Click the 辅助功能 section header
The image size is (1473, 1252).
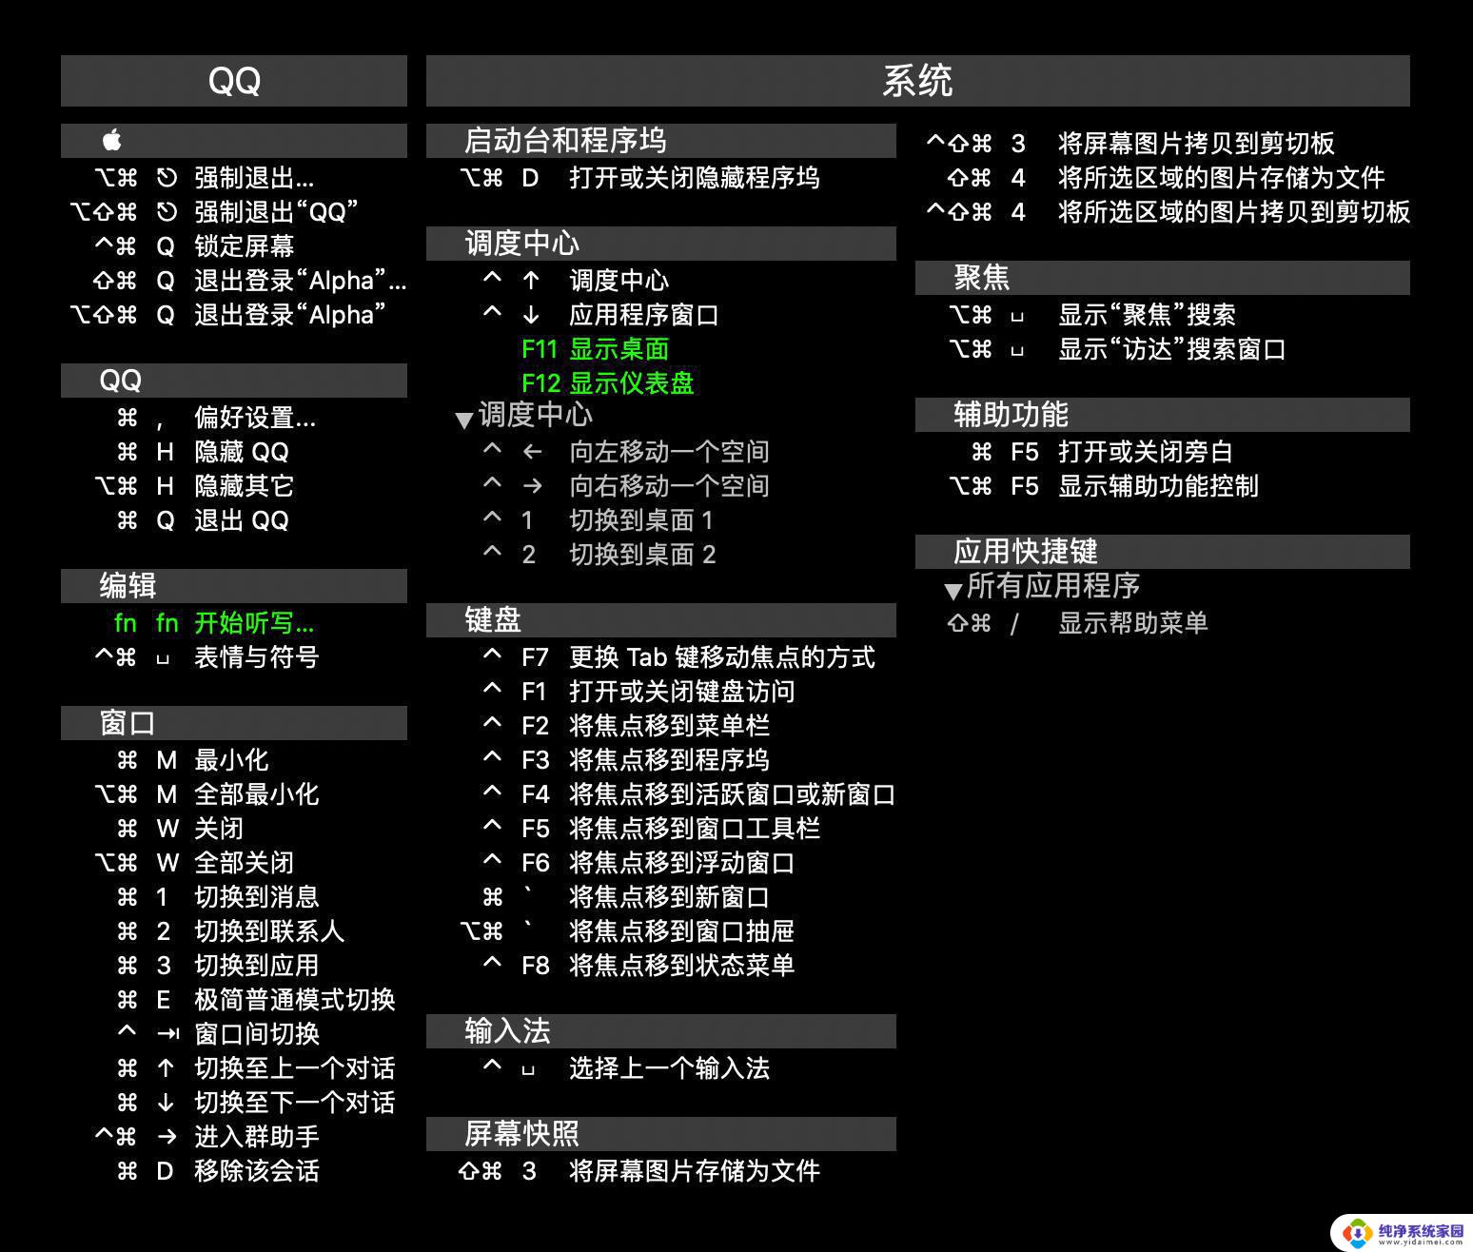[1163, 415]
